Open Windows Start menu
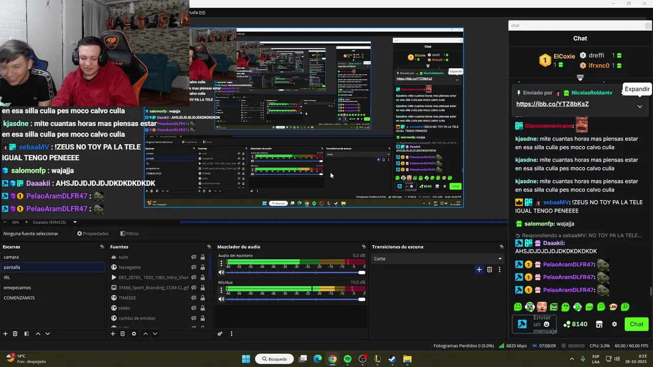 [246, 359]
